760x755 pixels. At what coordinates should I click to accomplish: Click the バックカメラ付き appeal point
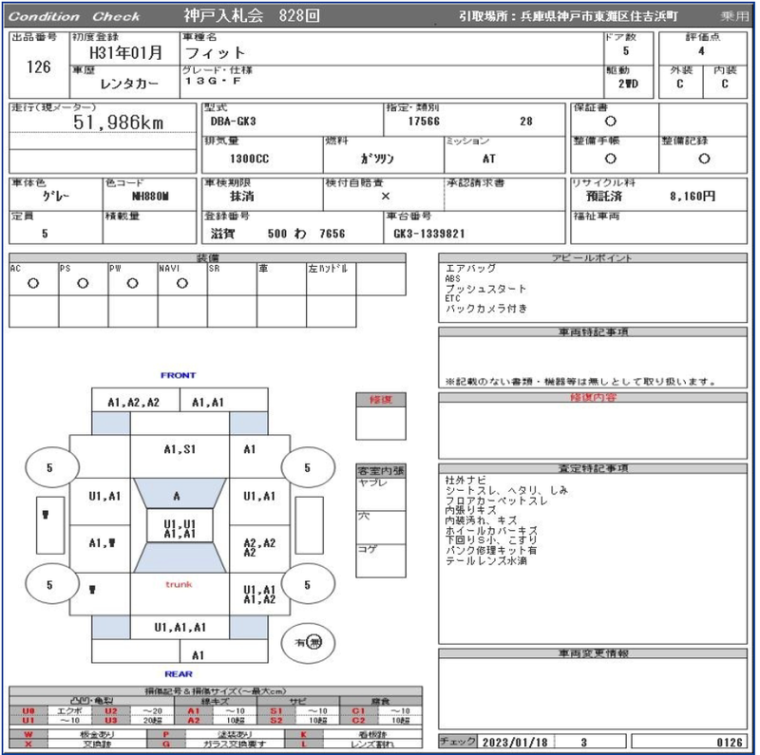[486, 309]
